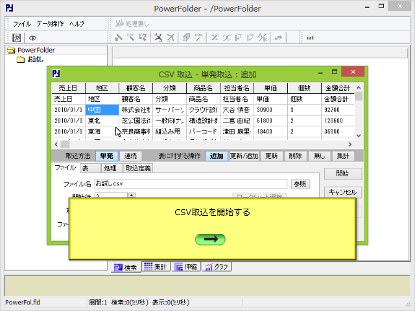
Task: Select 削除 table operation
Action: pos(296,156)
